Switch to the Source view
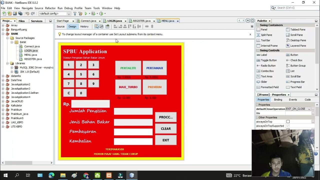320x180 pixels. click(60, 26)
